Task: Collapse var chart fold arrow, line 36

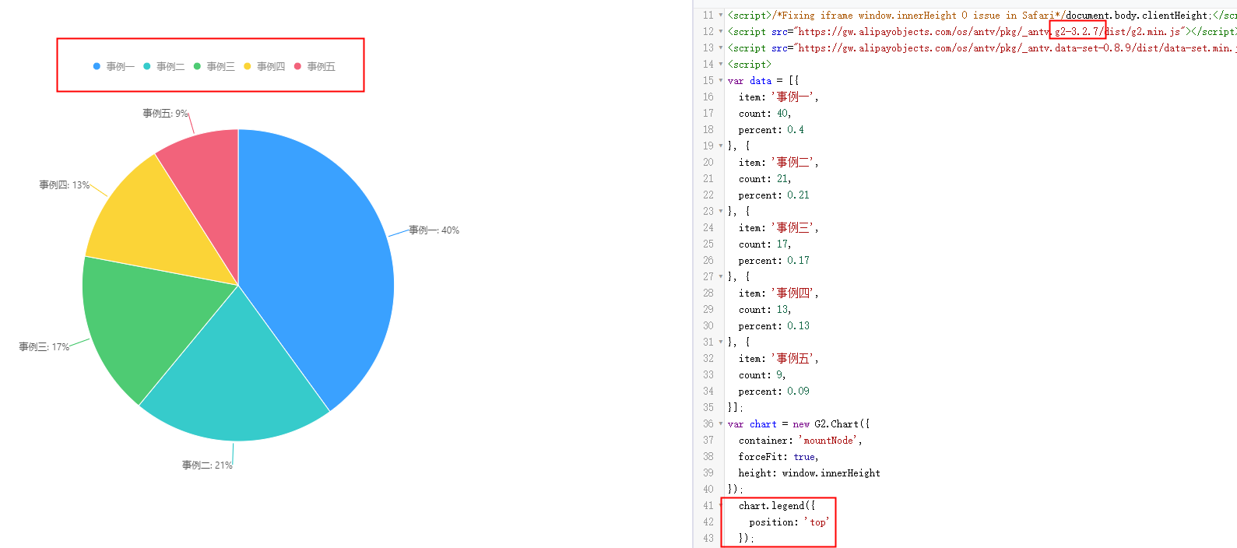Action: coord(721,424)
